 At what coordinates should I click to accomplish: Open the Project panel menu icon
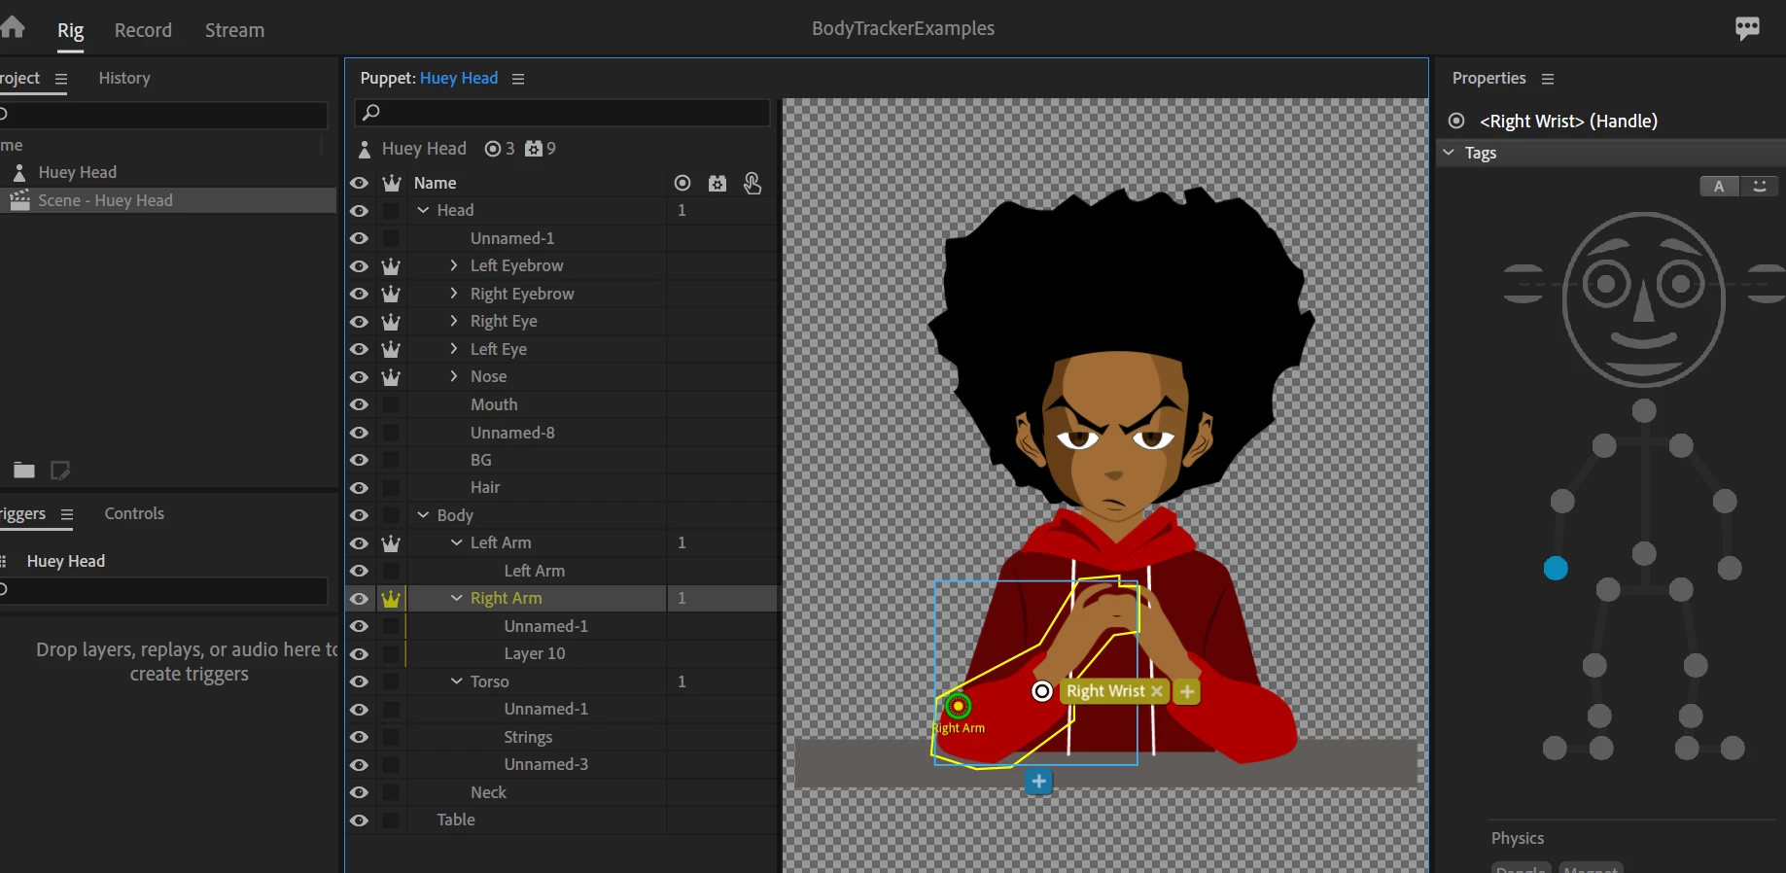tap(61, 79)
